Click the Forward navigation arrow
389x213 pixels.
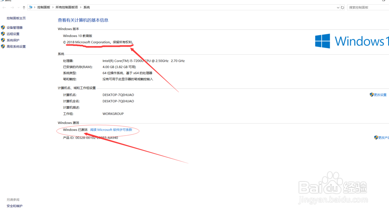(12, 8)
